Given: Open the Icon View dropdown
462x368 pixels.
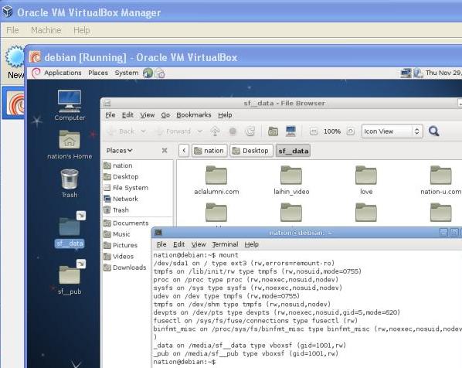Looking at the screenshot, I should click(x=392, y=131).
